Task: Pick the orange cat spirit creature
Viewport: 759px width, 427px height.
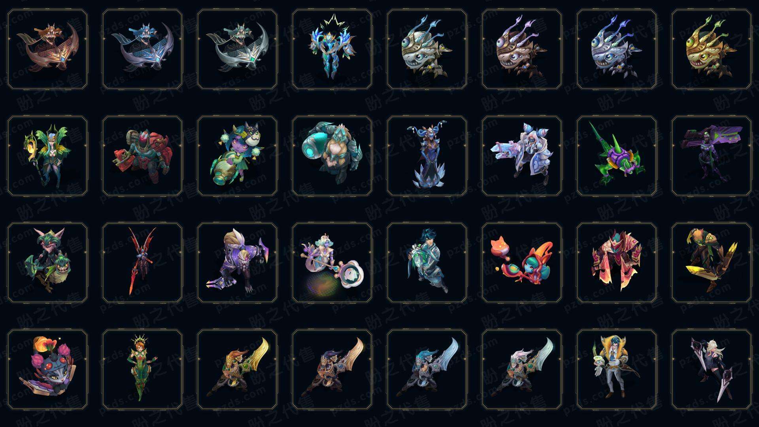Action: click(522, 263)
